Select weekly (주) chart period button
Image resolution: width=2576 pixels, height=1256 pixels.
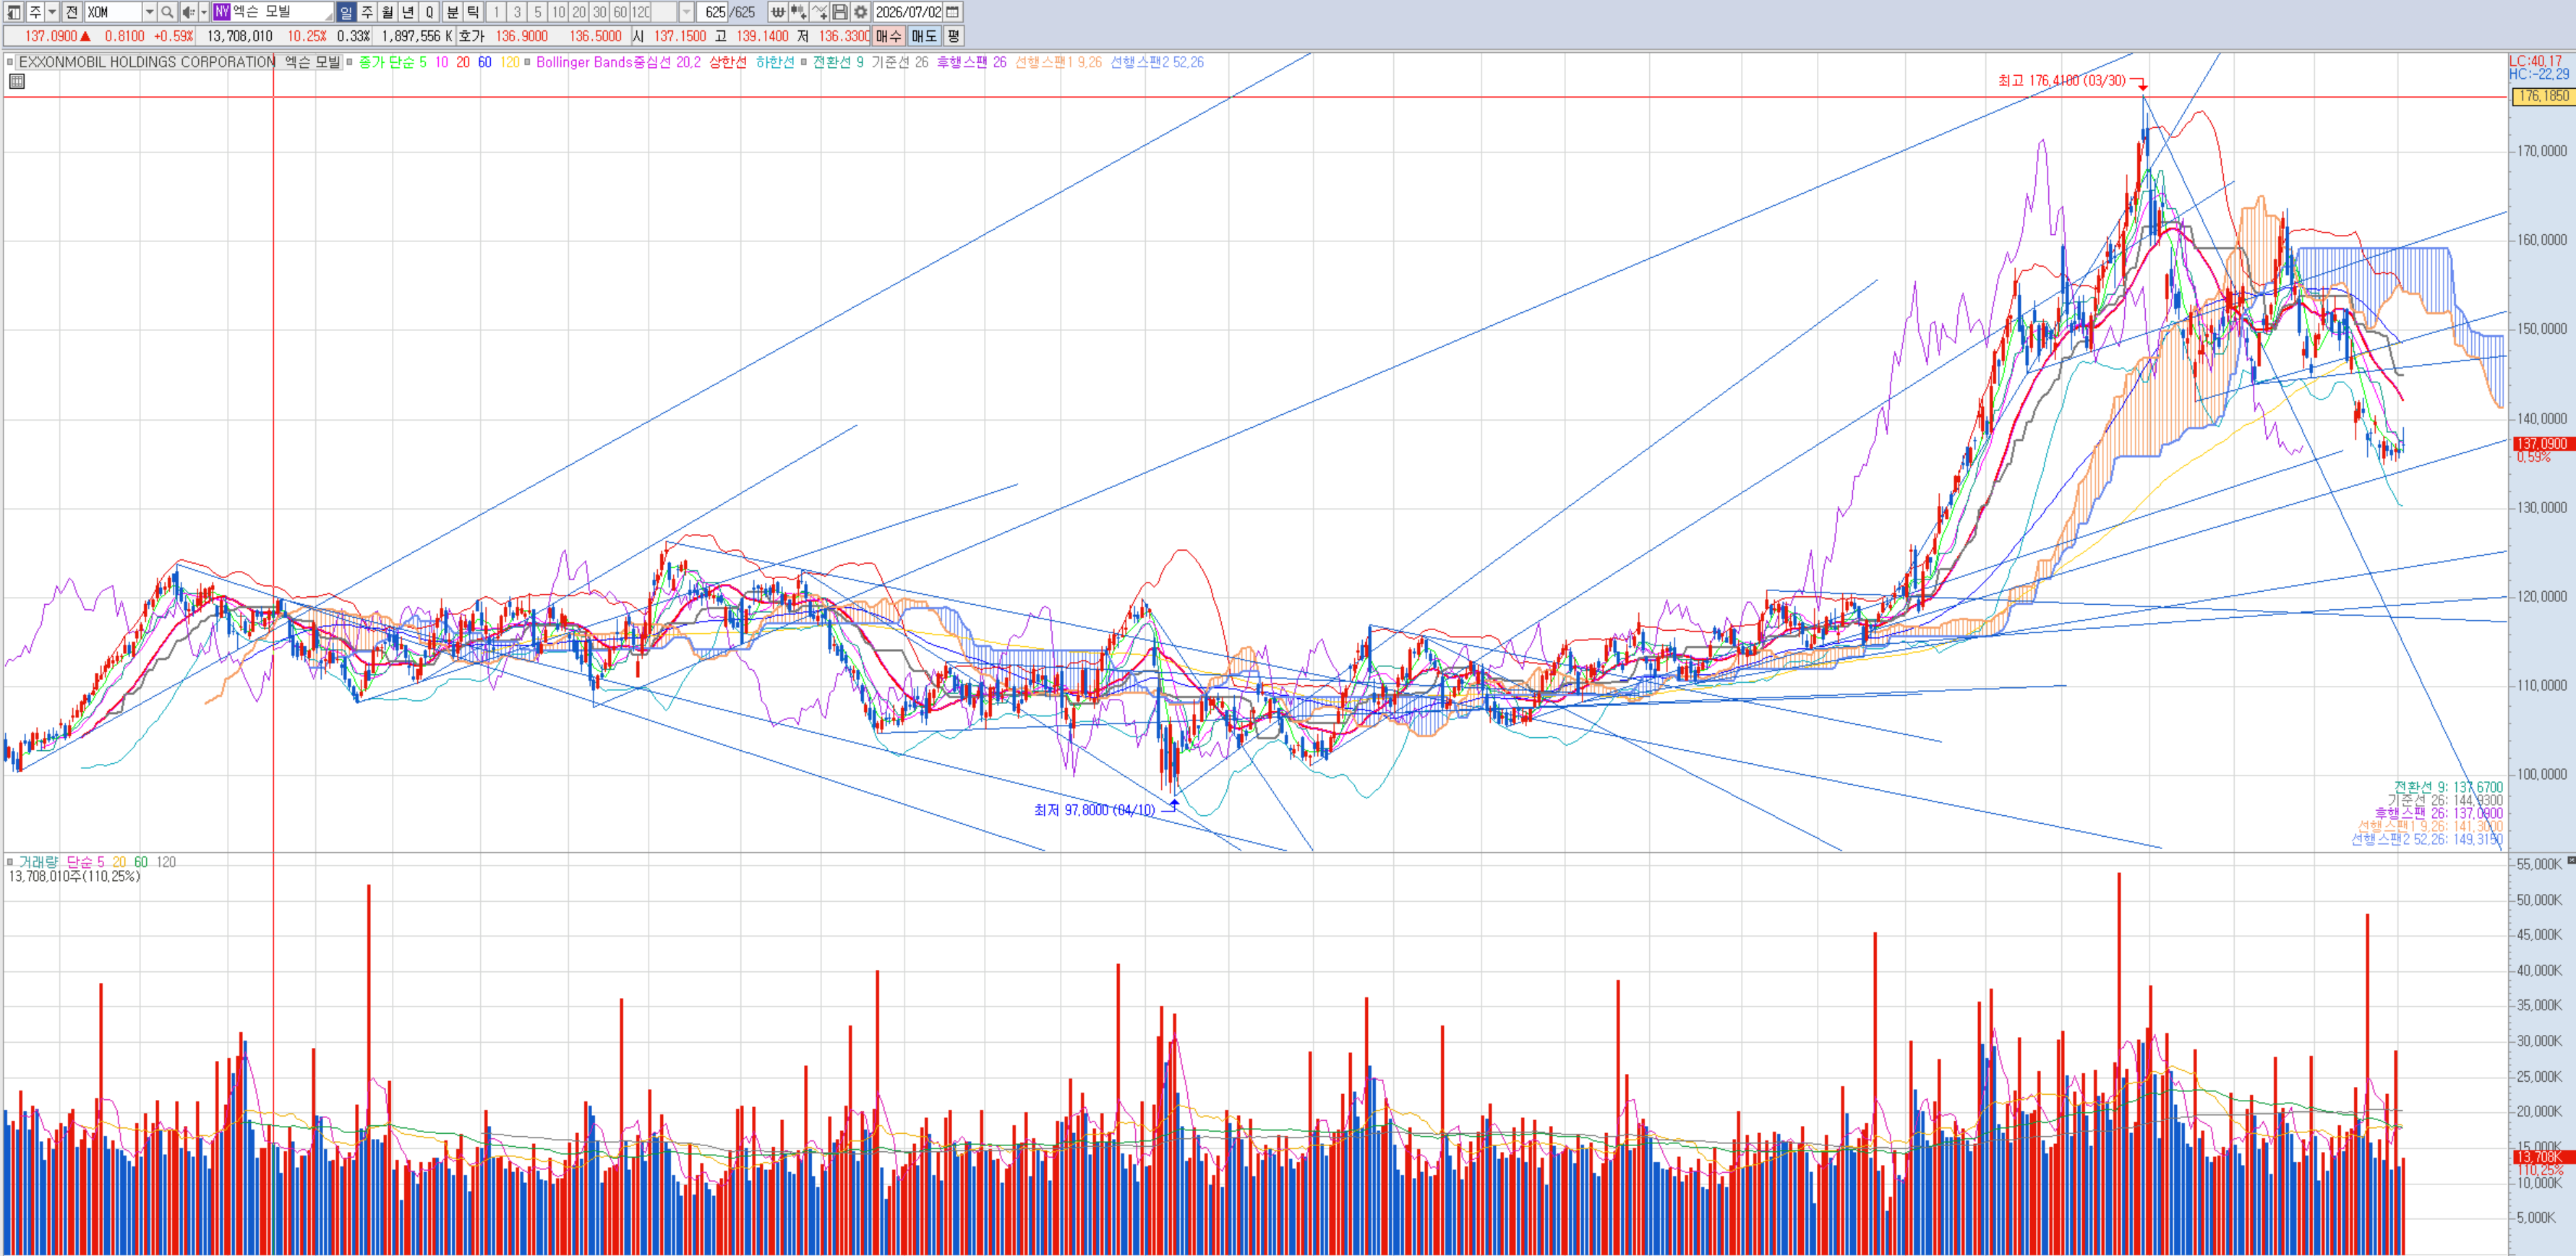point(367,12)
